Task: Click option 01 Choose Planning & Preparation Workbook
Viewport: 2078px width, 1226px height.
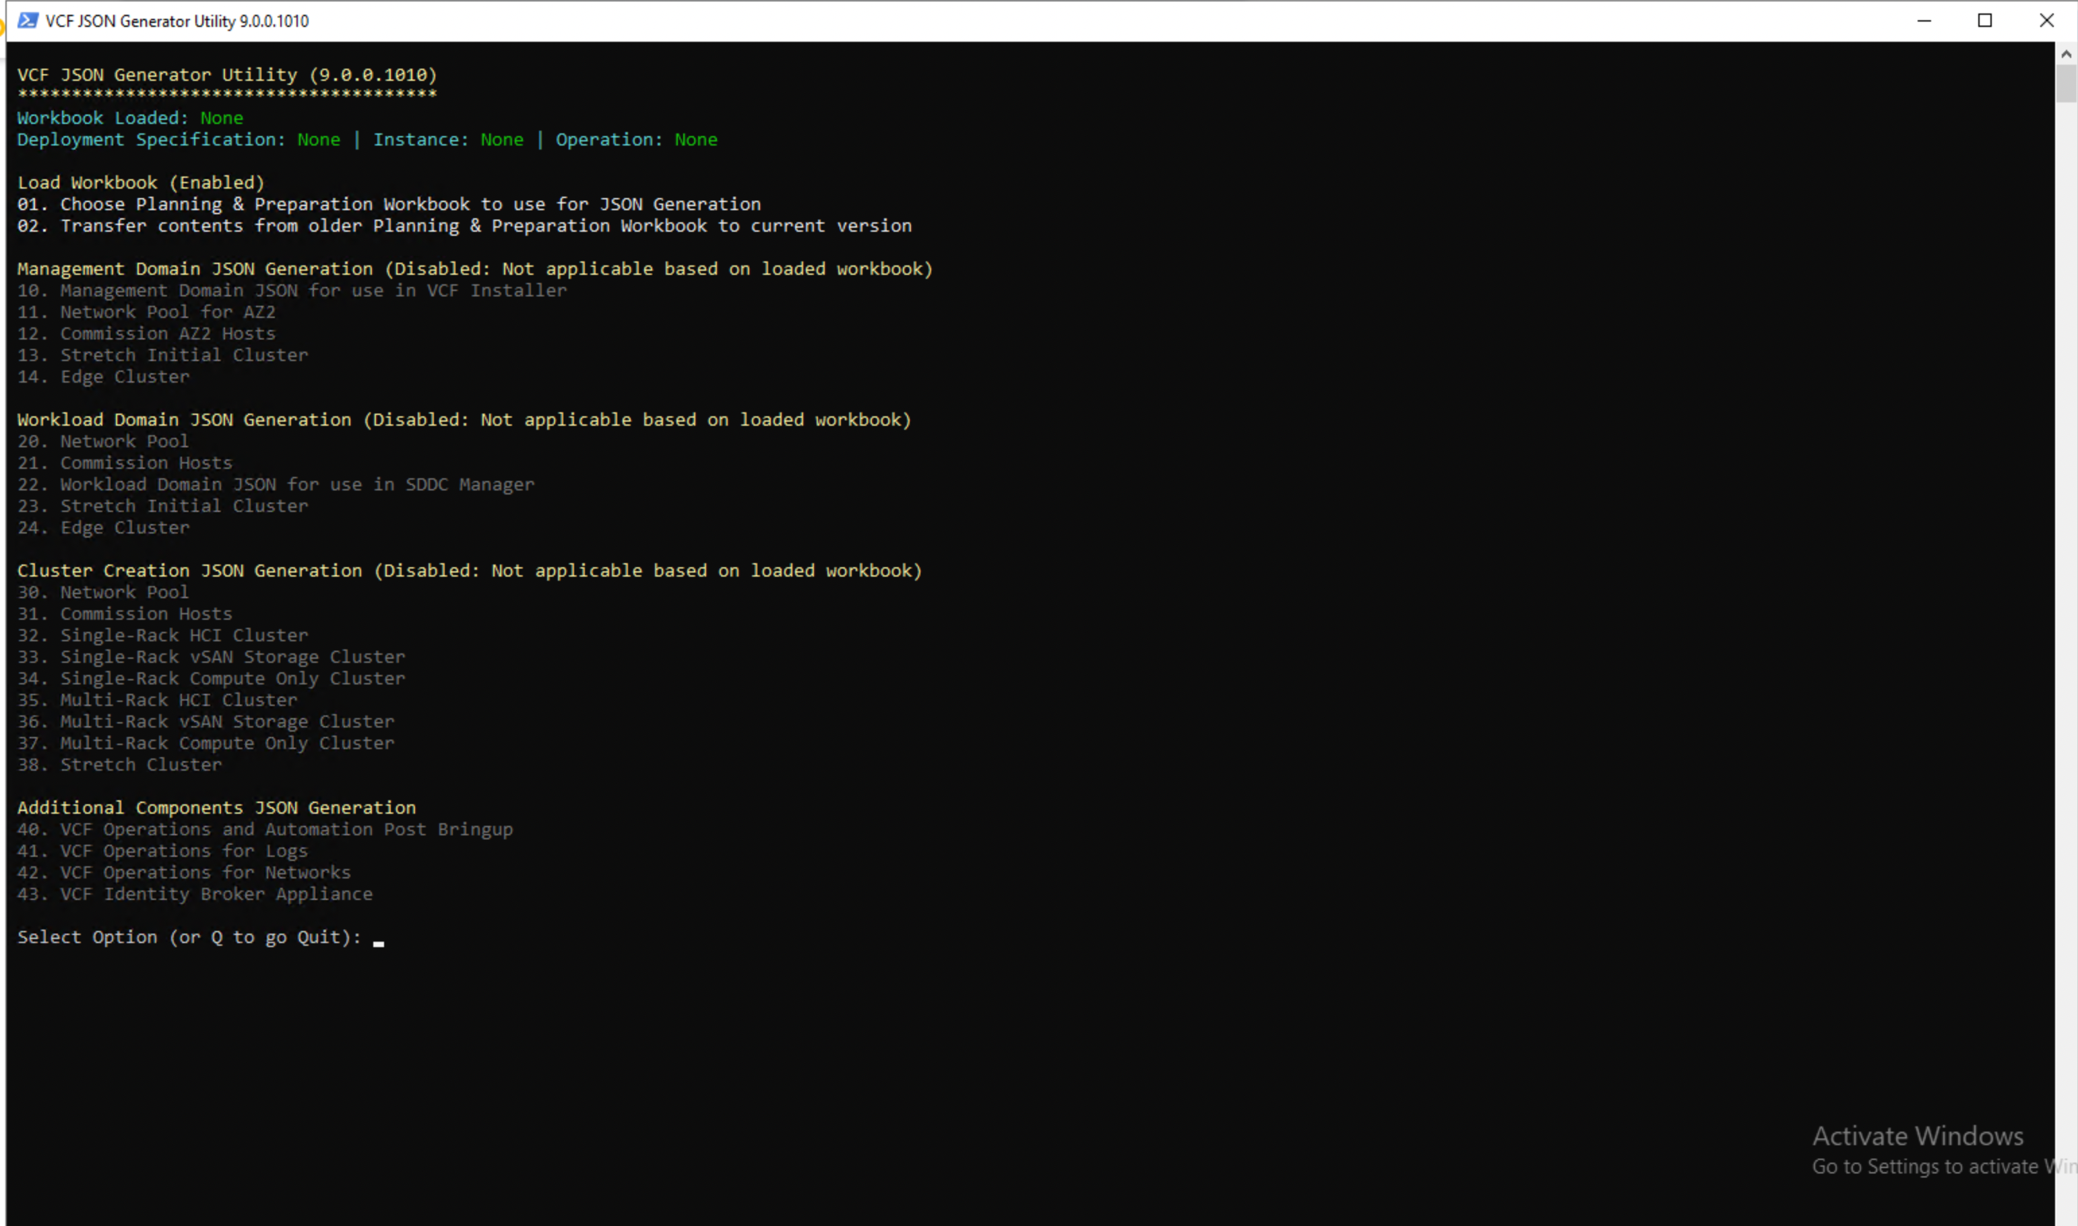Action: [388, 204]
